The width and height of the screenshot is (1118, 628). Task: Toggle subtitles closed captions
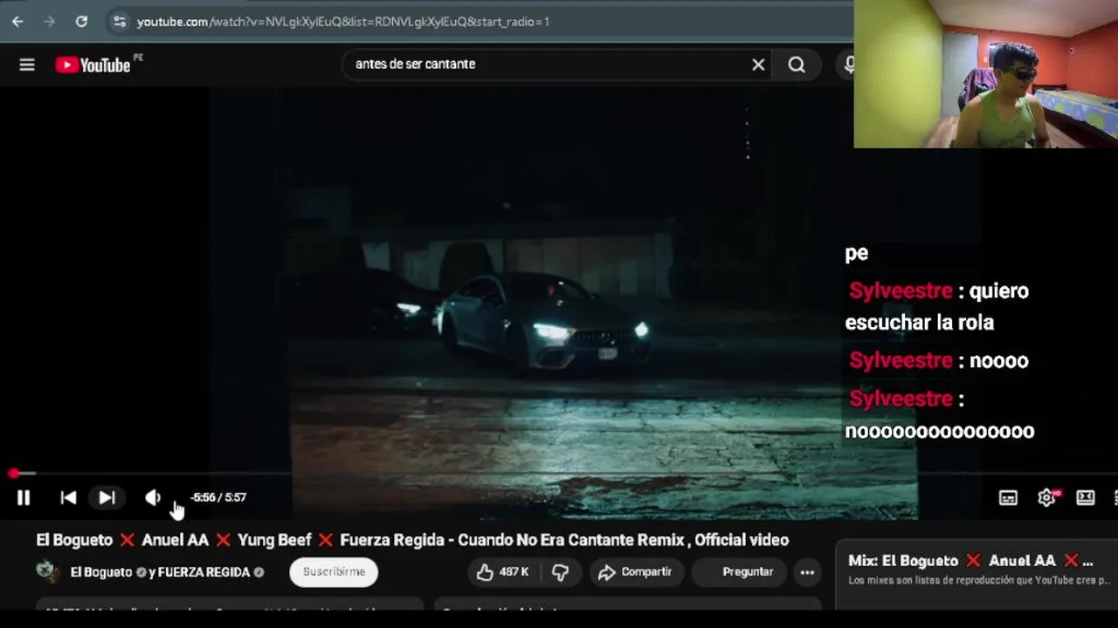[x=1008, y=497]
